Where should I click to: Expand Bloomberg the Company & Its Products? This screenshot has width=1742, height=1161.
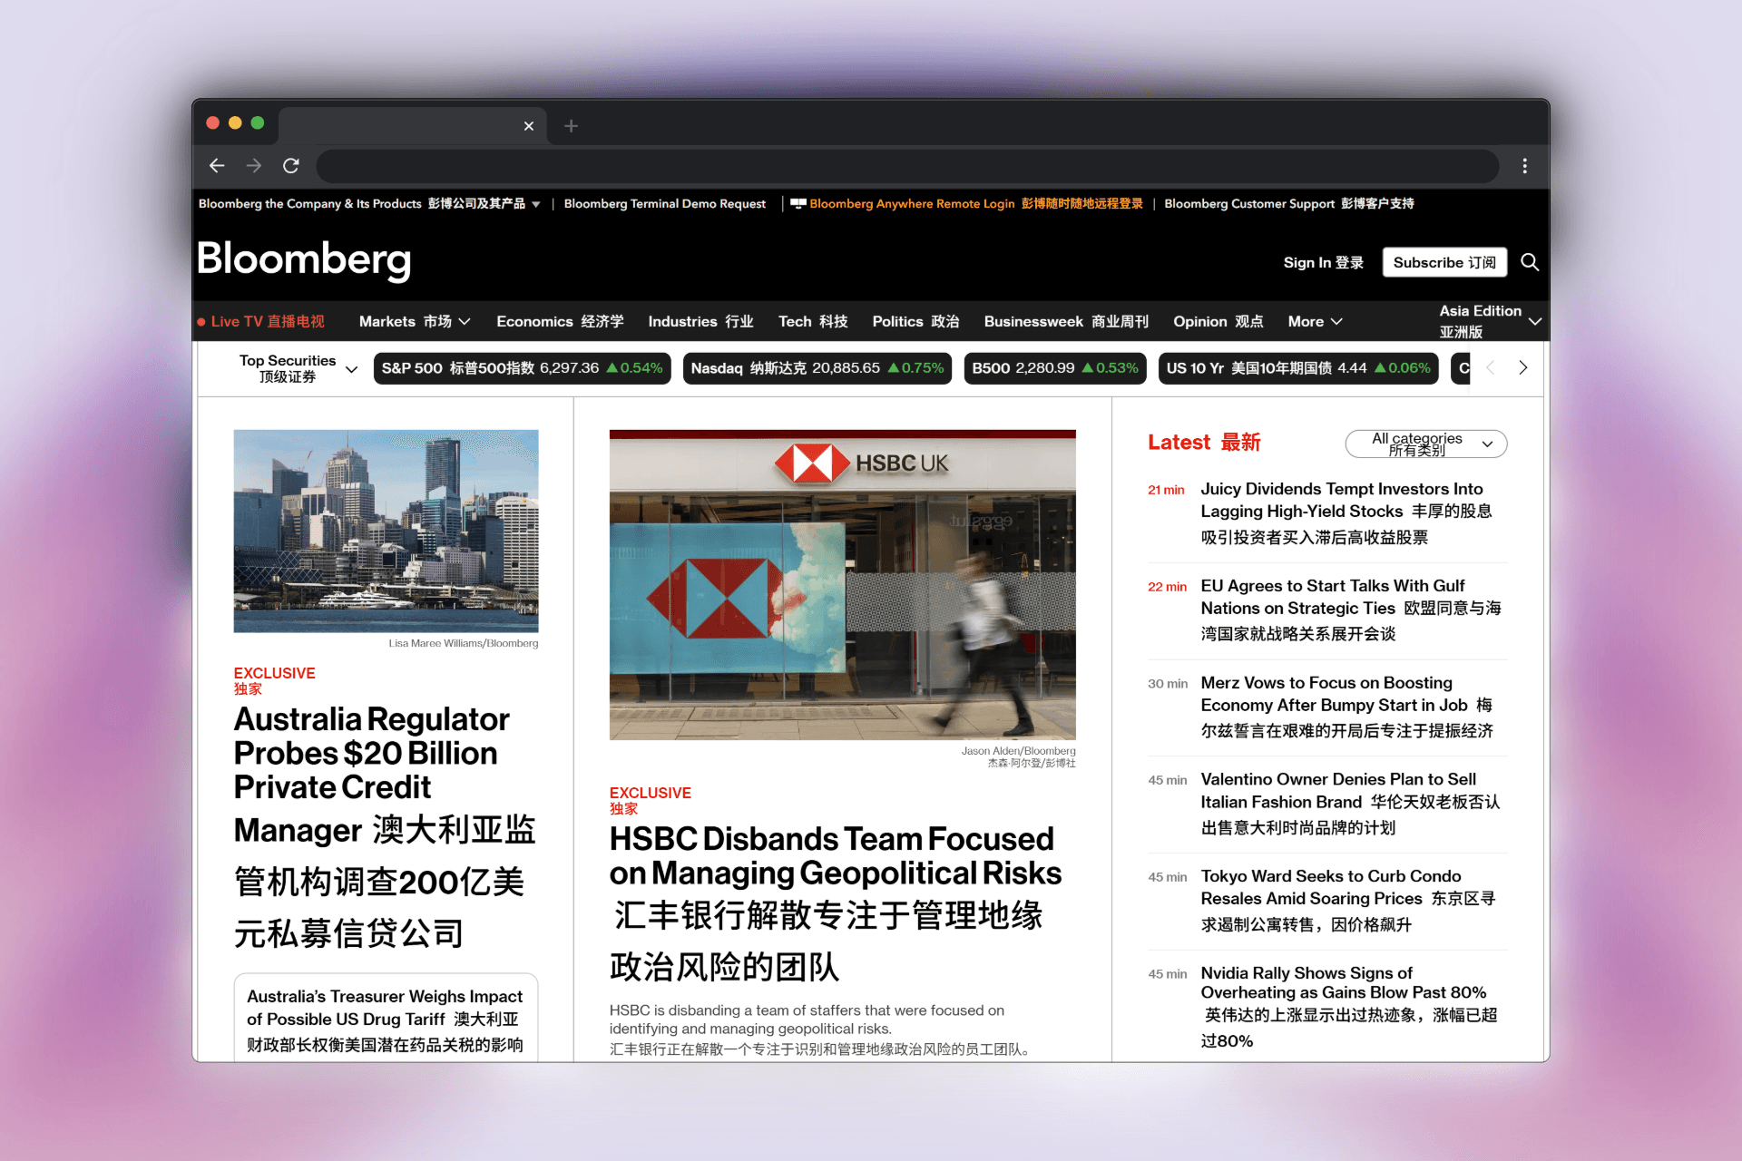tap(369, 204)
